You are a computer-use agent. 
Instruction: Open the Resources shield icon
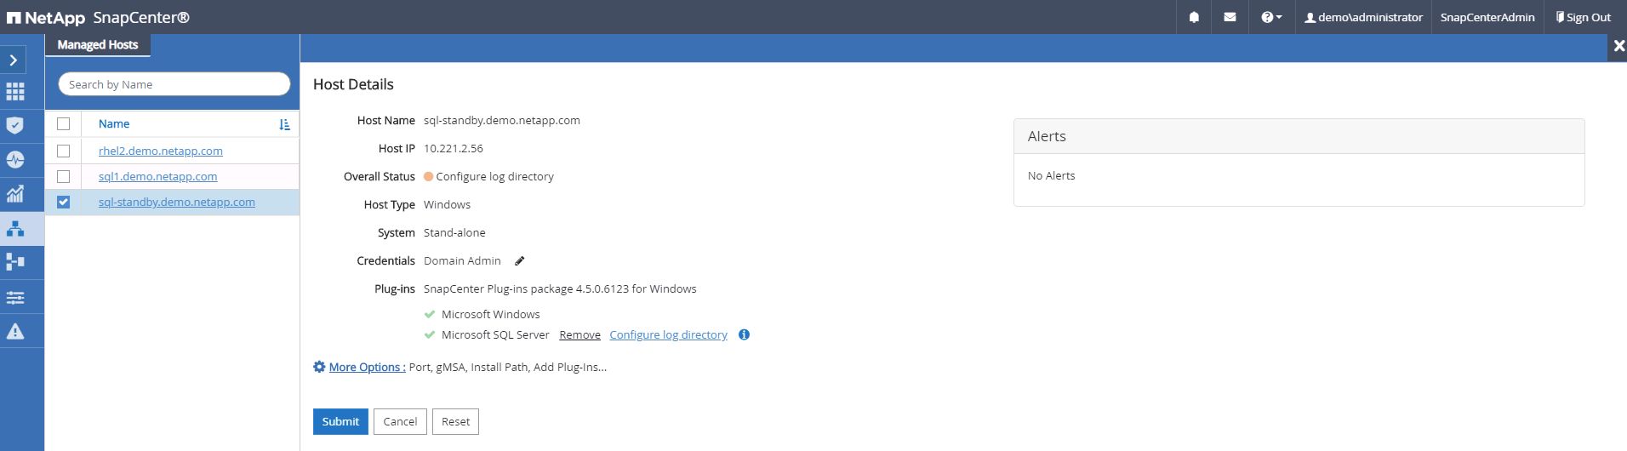tap(15, 126)
